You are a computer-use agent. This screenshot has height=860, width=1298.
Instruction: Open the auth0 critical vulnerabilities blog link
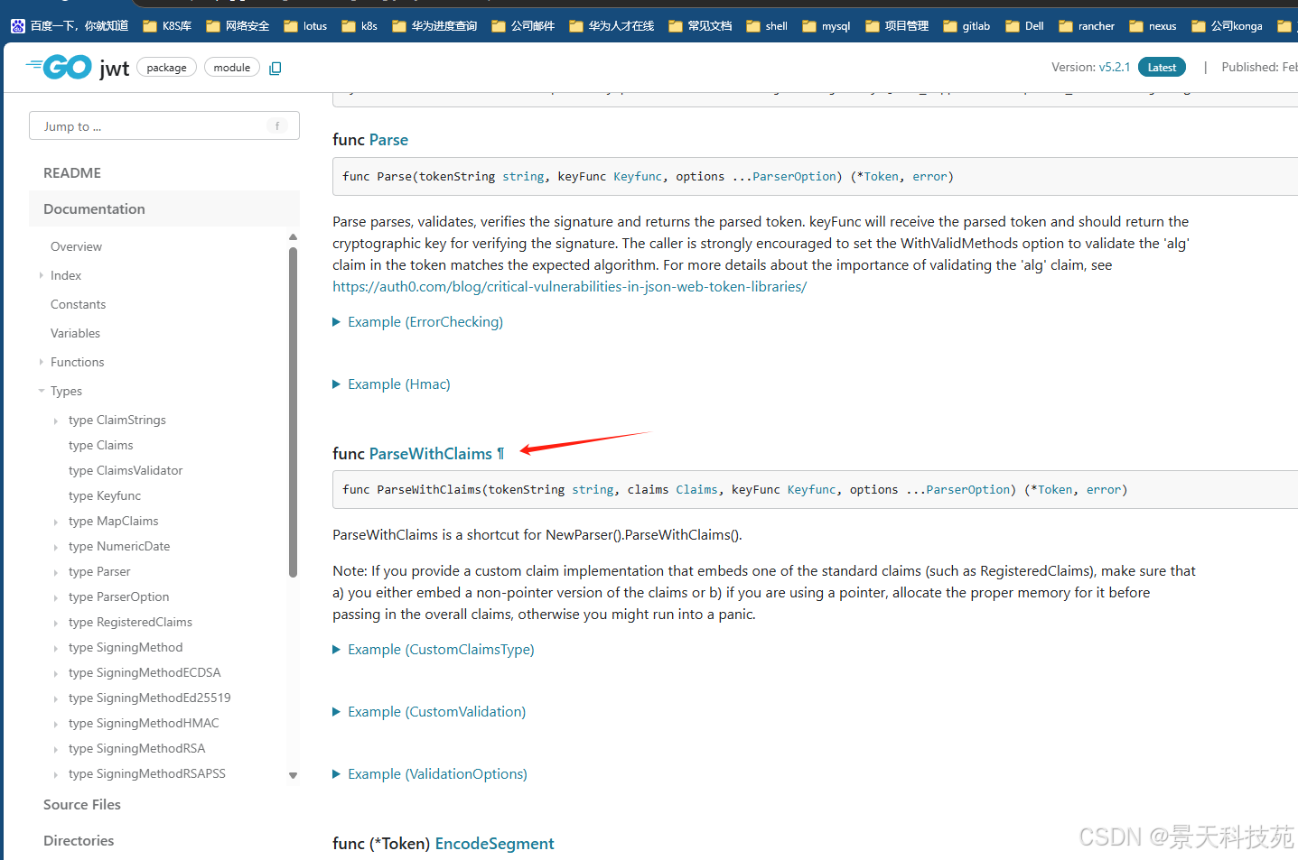click(569, 287)
